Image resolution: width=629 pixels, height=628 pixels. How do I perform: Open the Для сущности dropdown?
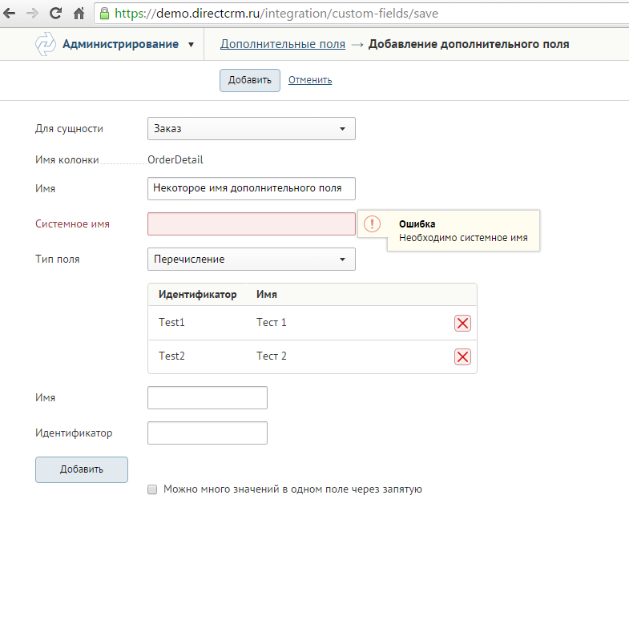click(252, 129)
